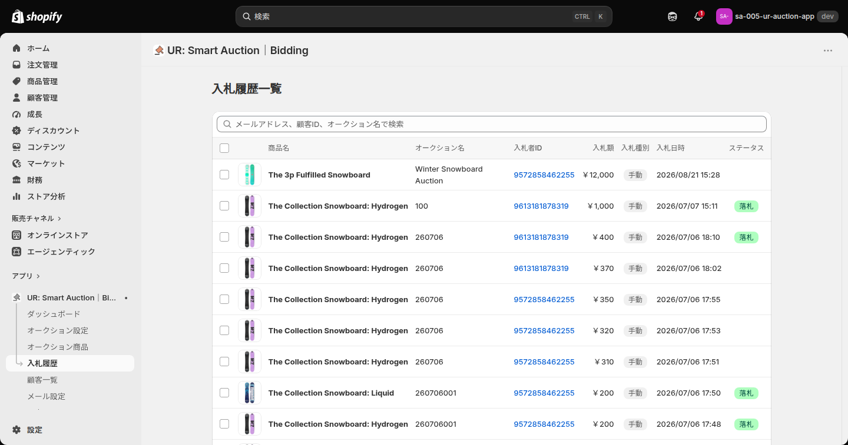
Task: Open オークション設定 in the app submenu
Action: click(58, 330)
